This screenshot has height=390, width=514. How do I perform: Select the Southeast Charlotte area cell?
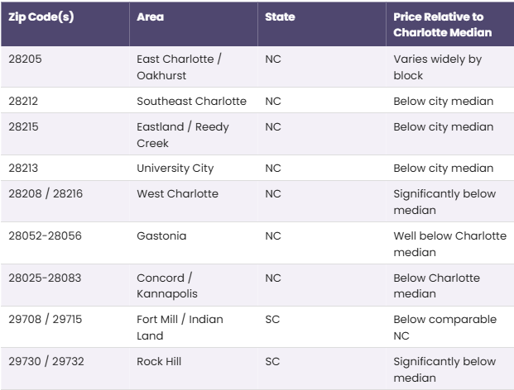click(x=191, y=101)
